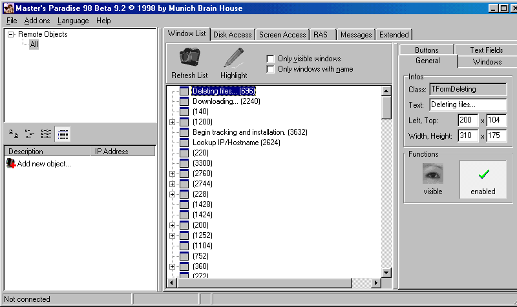Expand the (1200) window tree node

tap(173, 122)
